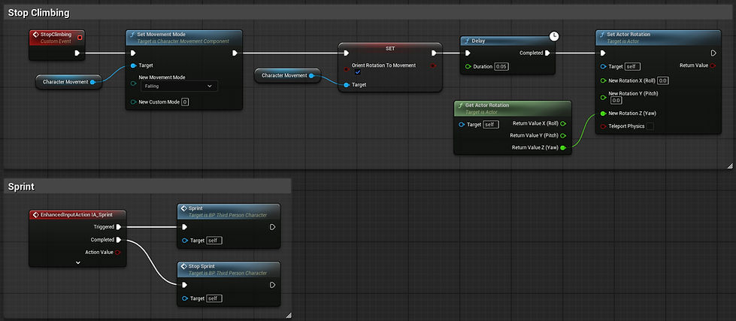Select the EnhancedInputAction IA_Sprint node header
The image size is (736, 321).
77,214
